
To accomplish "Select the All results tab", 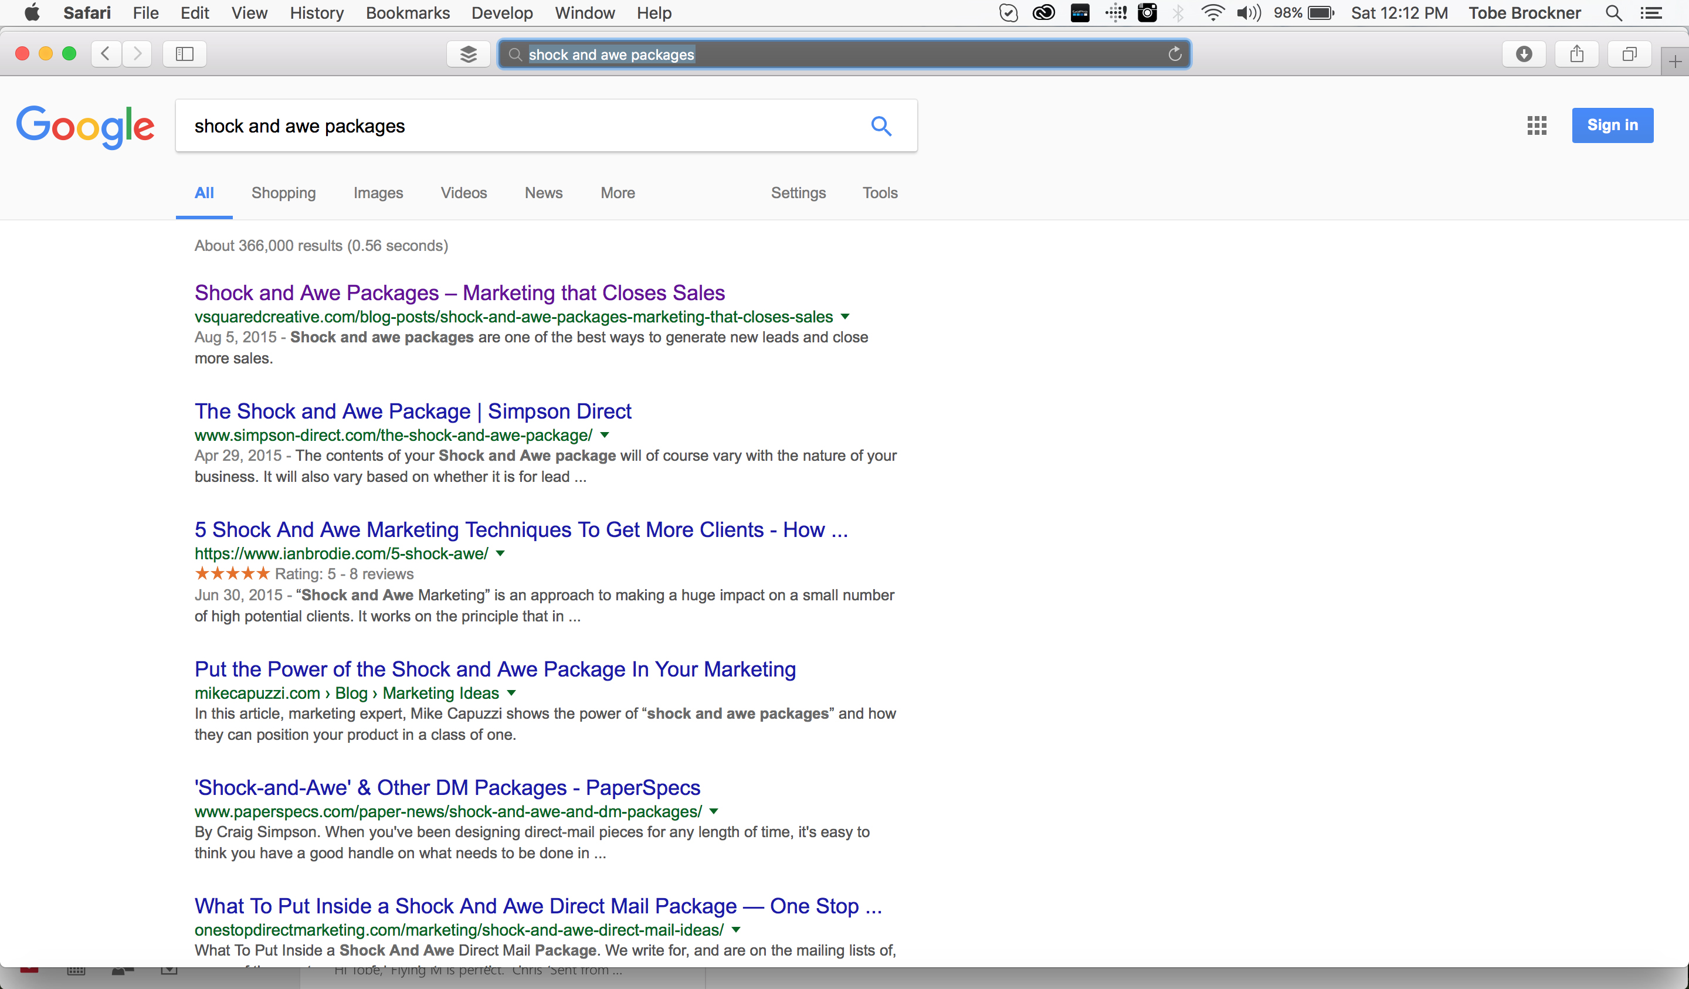I will pyautogui.click(x=204, y=193).
